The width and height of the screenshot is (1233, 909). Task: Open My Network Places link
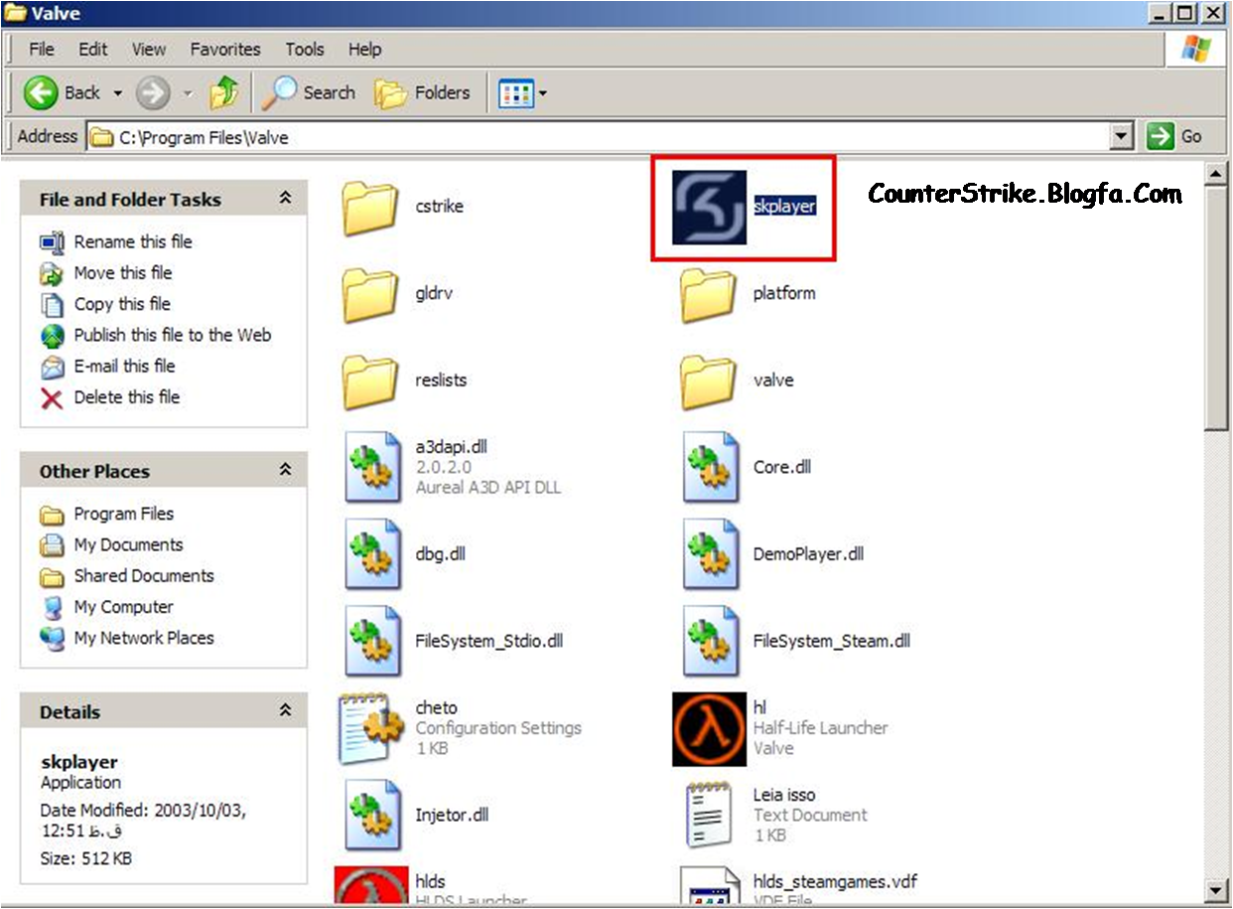(x=144, y=638)
